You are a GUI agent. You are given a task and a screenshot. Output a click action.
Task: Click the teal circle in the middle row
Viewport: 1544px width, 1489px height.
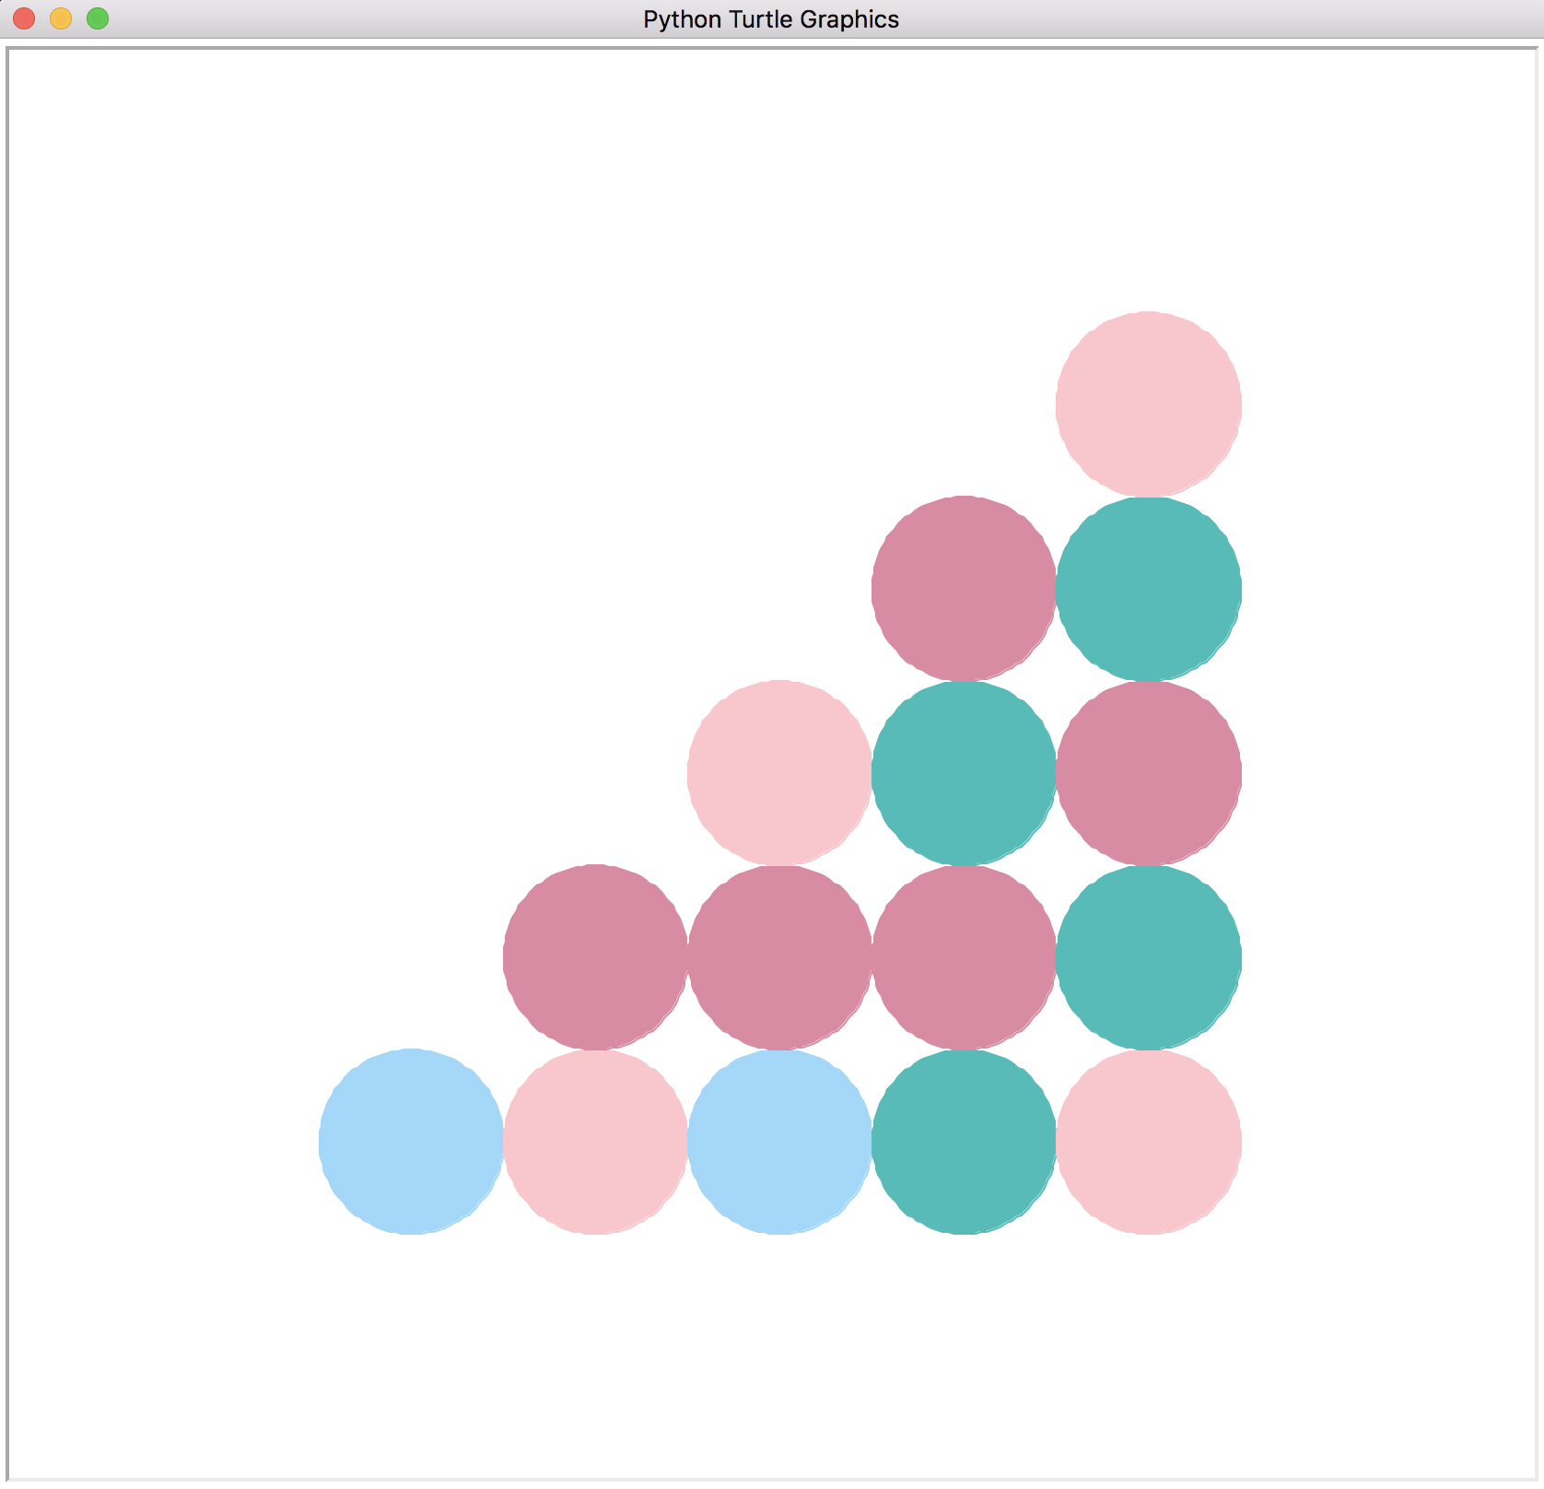pos(965,772)
